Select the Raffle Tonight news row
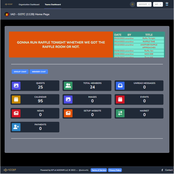174x174 pixels. [x=139, y=38]
